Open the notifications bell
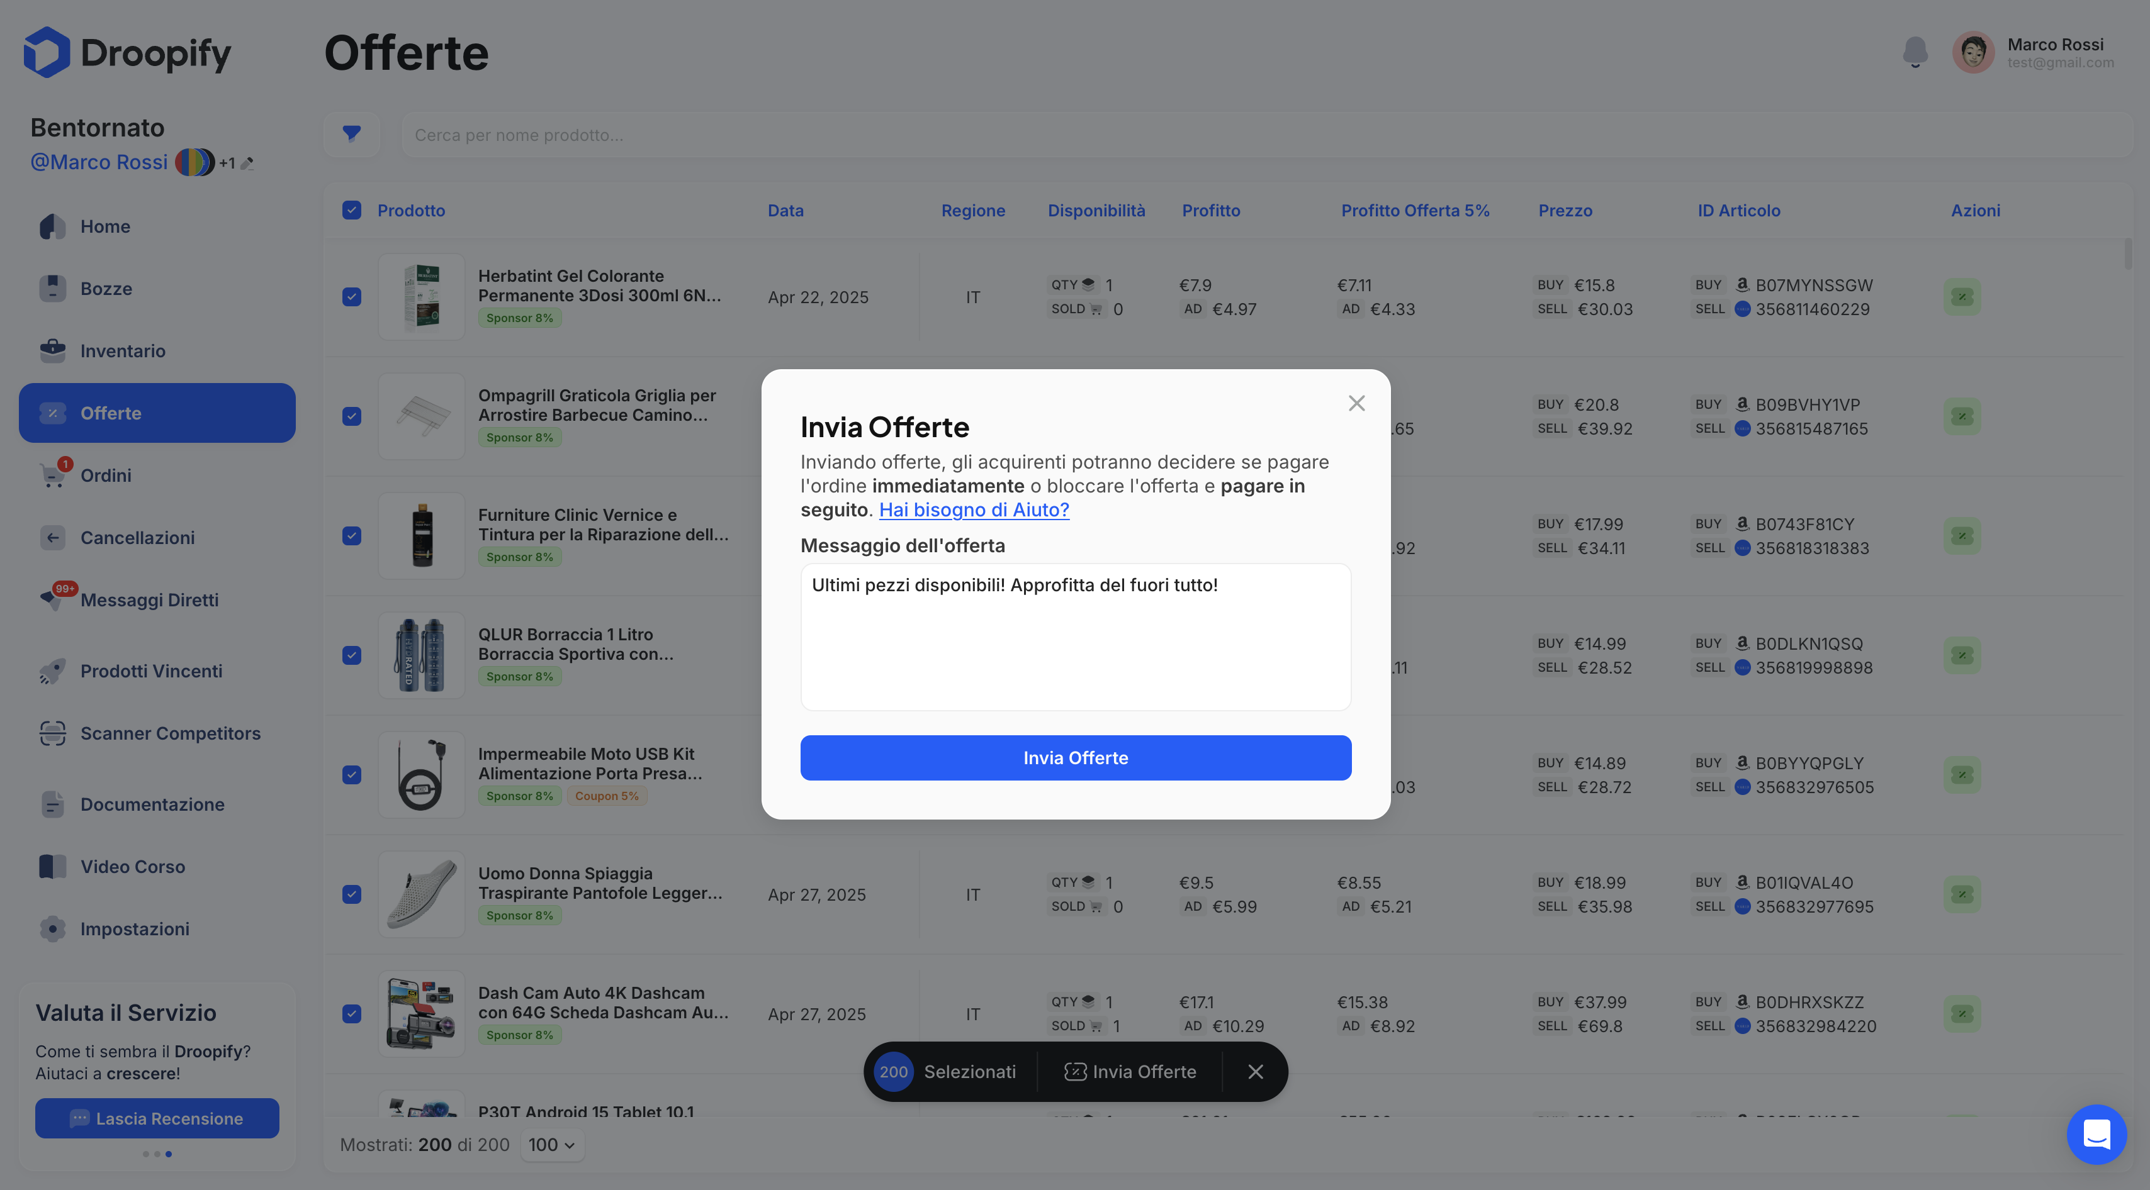This screenshot has width=2150, height=1190. coord(1915,52)
